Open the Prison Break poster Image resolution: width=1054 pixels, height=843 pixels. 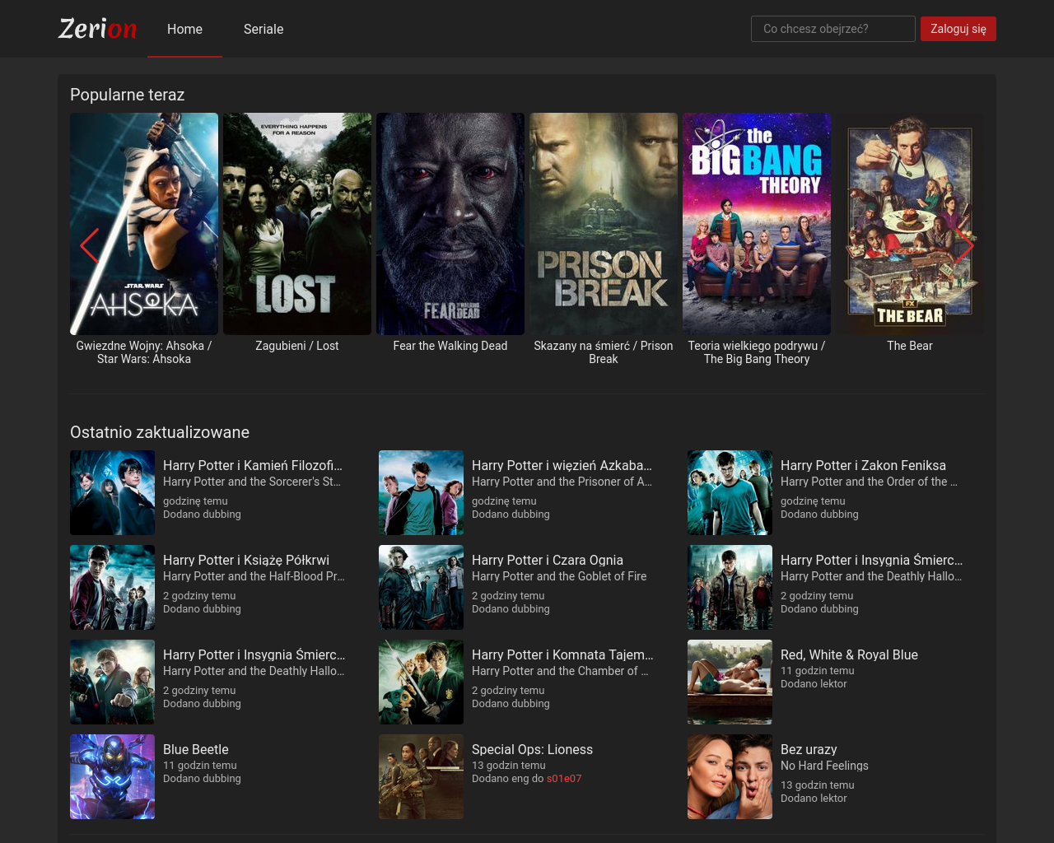[604, 224]
